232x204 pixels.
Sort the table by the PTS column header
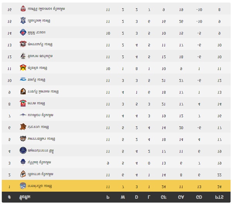(x=219, y=197)
